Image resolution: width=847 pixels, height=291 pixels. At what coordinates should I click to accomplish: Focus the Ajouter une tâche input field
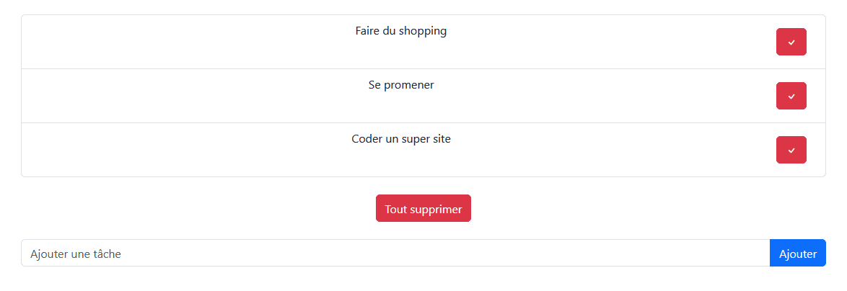[x=395, y=253]
